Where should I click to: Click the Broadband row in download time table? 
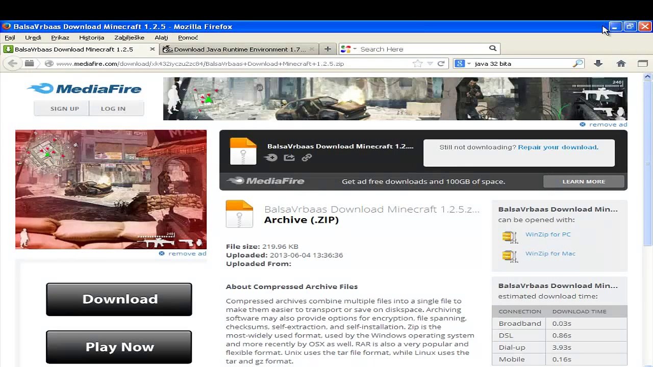[560, 323]
